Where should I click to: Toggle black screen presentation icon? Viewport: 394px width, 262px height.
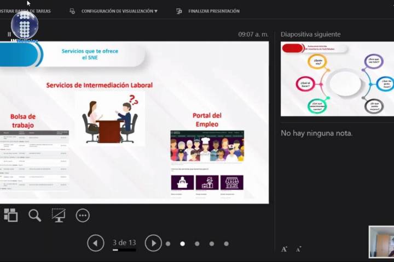point(59,215)
